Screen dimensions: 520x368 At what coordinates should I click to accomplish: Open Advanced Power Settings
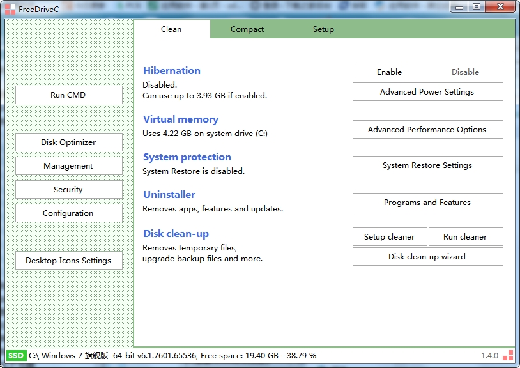click(427, 92)
